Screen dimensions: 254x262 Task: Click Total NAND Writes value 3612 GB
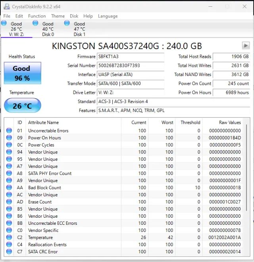(231, 74)
